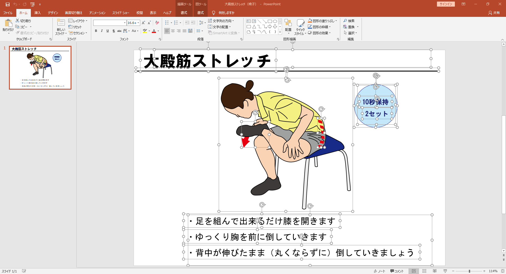Open Quick Styles (クイックスタイル) gallery
506x274 pixels.
coord(300,27)
